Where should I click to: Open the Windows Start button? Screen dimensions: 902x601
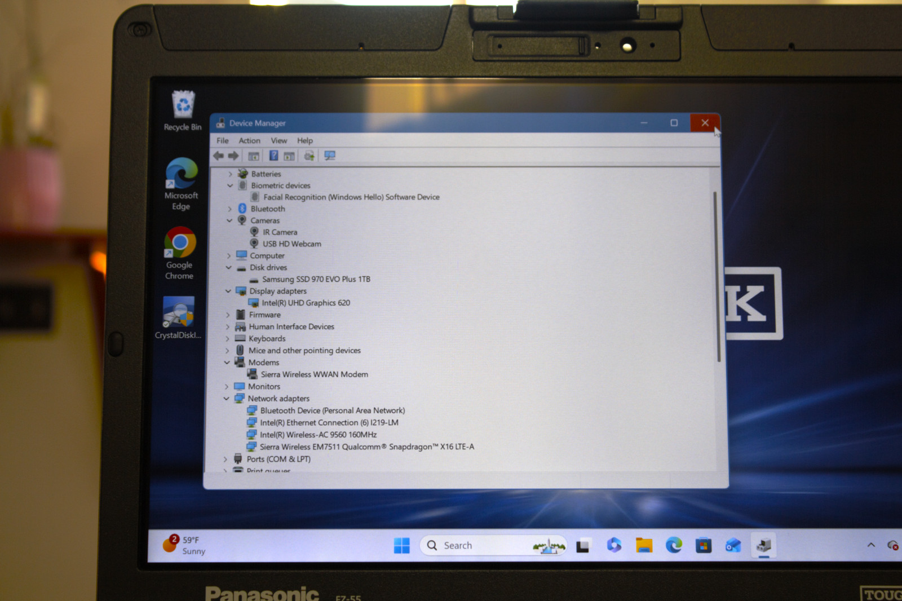pyautogui.click(x=401, y=545)
